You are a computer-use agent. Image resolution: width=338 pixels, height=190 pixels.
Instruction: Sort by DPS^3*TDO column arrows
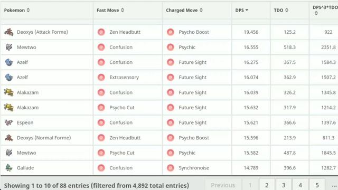coord(316,13)
